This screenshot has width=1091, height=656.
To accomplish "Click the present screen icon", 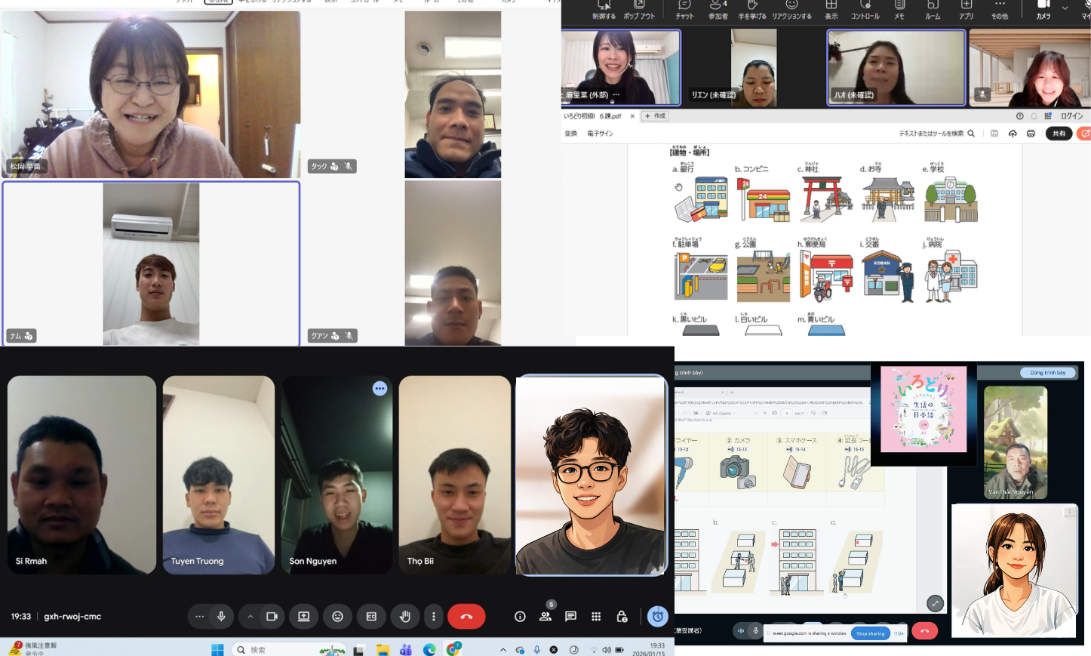I will coord(303,617).
